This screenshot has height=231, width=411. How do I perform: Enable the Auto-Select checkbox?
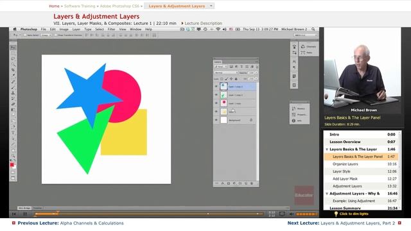[x=25, y=35]
